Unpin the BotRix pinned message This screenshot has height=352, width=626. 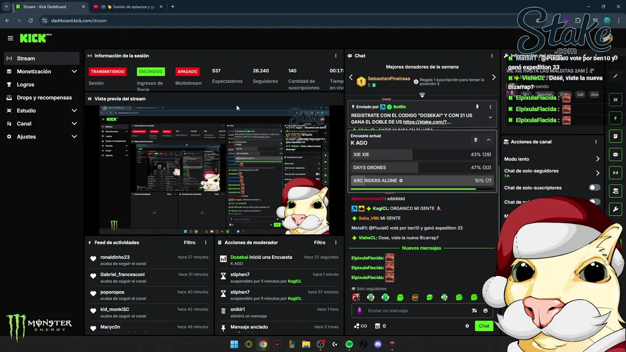(477, 107)
